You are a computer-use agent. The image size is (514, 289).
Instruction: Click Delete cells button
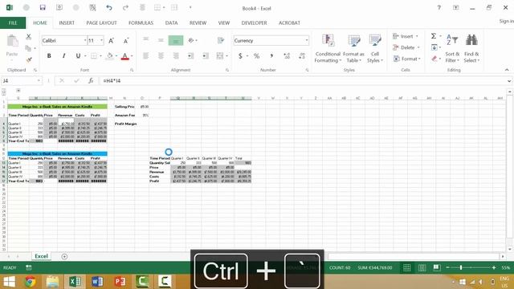[x=406, y=47]
